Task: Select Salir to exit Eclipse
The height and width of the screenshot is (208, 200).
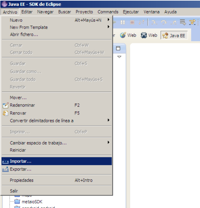Action: tap(57, 191)
